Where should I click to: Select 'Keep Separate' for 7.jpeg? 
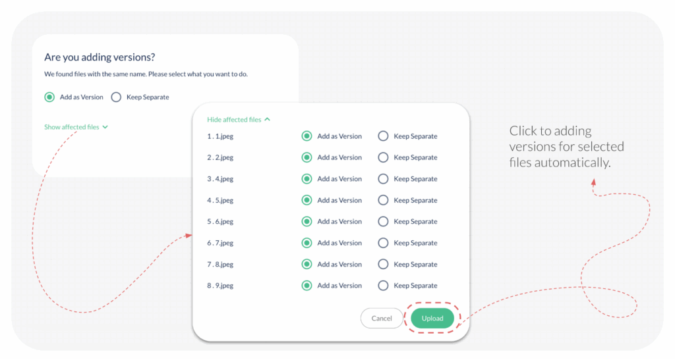click(383, 244)
